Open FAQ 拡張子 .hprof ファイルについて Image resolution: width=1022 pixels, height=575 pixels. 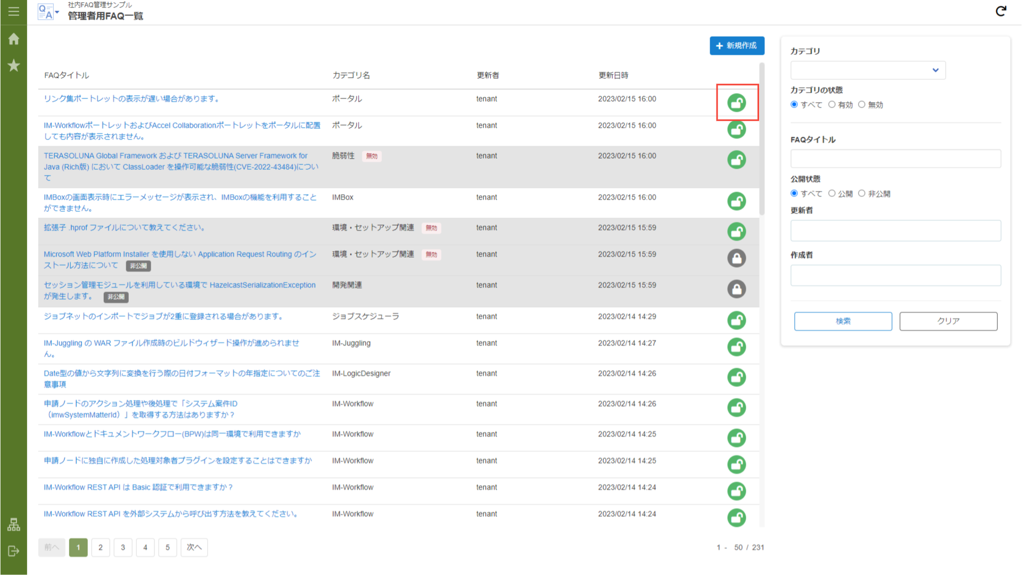click(x=124, y=228)
